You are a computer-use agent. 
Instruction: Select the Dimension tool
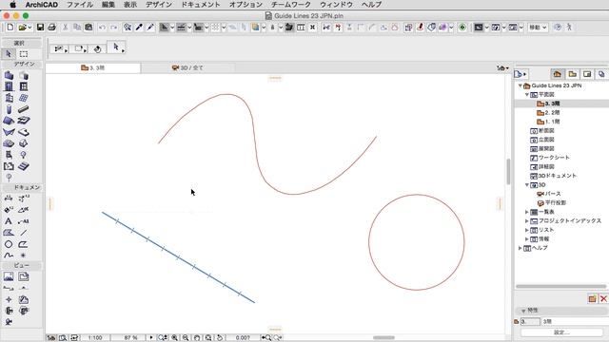coord(9,199)
